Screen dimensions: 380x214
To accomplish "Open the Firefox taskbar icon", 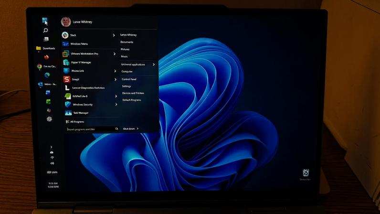I will (46, 57).
